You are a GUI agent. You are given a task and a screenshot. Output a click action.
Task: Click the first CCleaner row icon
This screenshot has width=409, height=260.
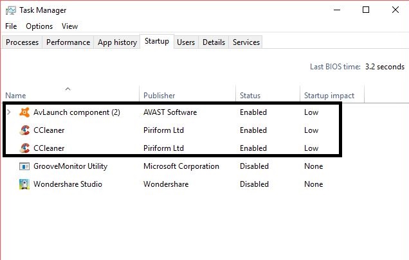(24, 130)
